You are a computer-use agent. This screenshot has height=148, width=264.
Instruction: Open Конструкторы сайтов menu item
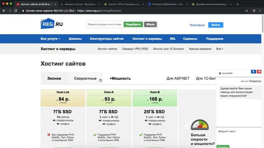107,39
